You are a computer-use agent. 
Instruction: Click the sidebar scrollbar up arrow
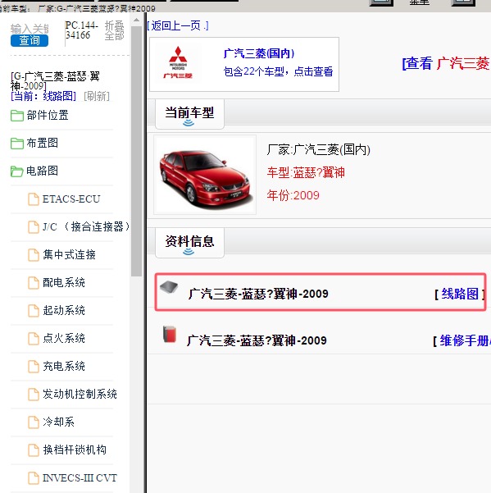click(136, 21)
